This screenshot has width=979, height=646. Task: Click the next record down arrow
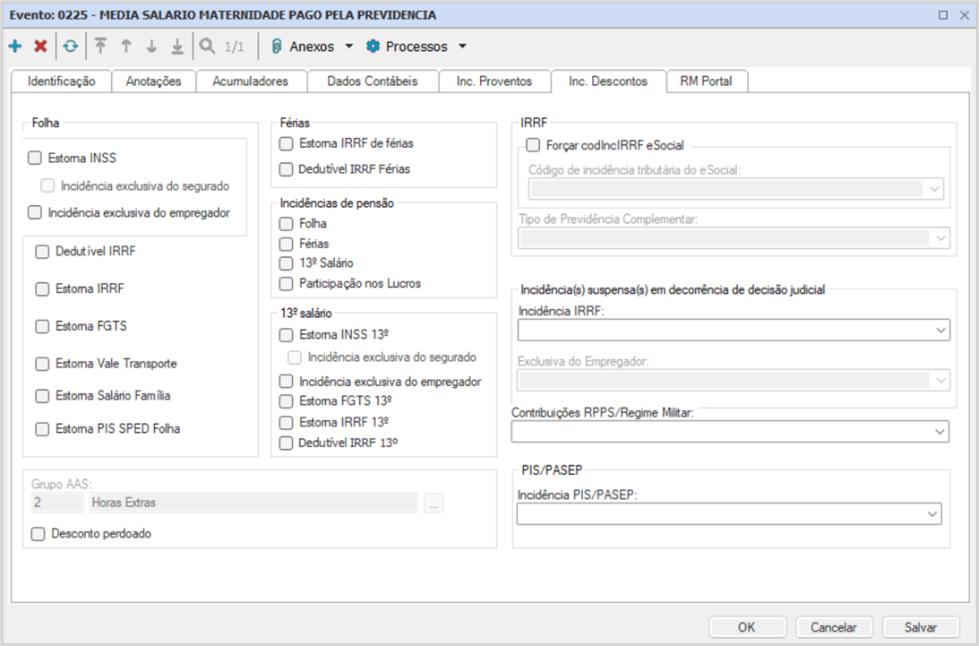pos(151,47)
